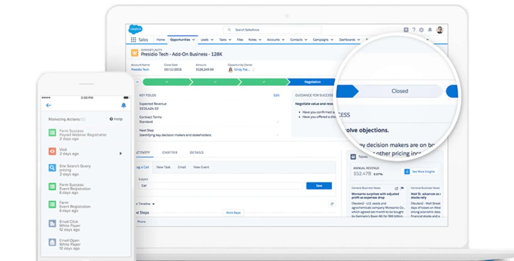
Task: Go to the Home tab
Action: point(161,40)
